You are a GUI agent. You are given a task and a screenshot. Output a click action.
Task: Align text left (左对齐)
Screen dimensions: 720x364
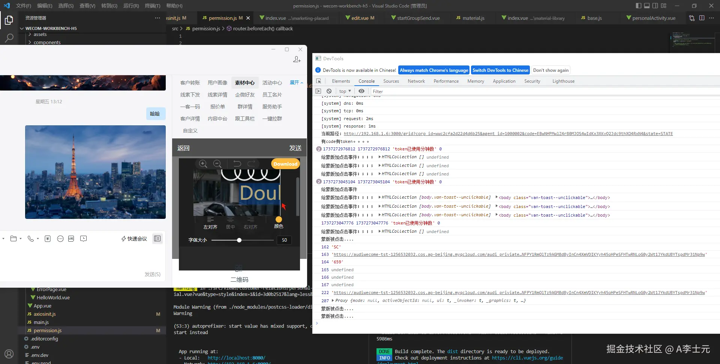210,223
